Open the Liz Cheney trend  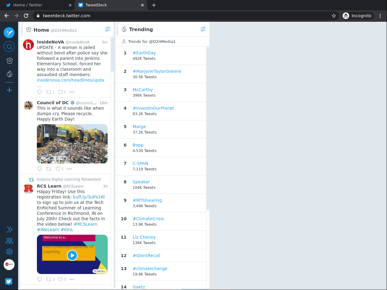point(144,237)
